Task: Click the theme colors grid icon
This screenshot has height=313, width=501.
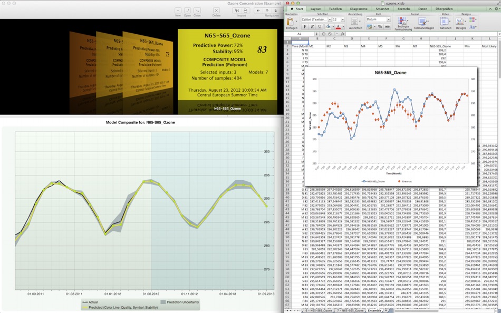Action: point(472,20)
